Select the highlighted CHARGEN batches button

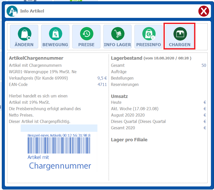[180, 36]
